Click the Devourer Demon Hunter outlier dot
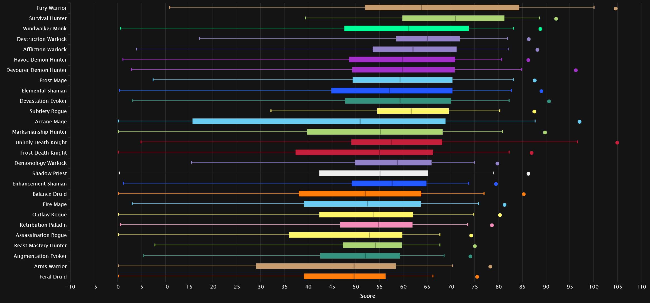 [576, 70]
